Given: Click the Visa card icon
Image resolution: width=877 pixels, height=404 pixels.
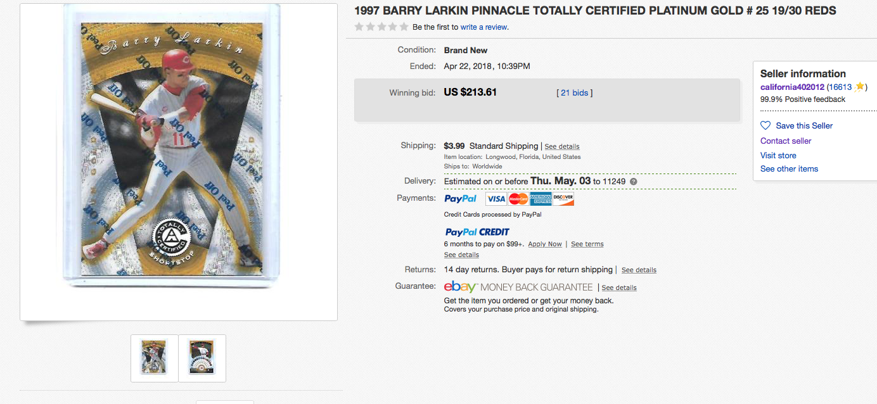Looking at the screenshot, I should pyautogui.click(x=496, y=199).
